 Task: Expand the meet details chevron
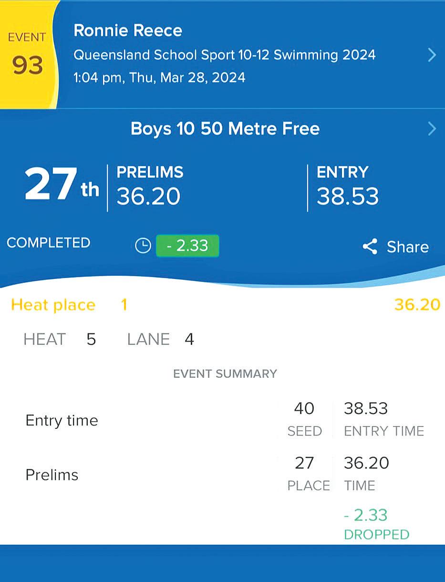click(x=432, y=55)
